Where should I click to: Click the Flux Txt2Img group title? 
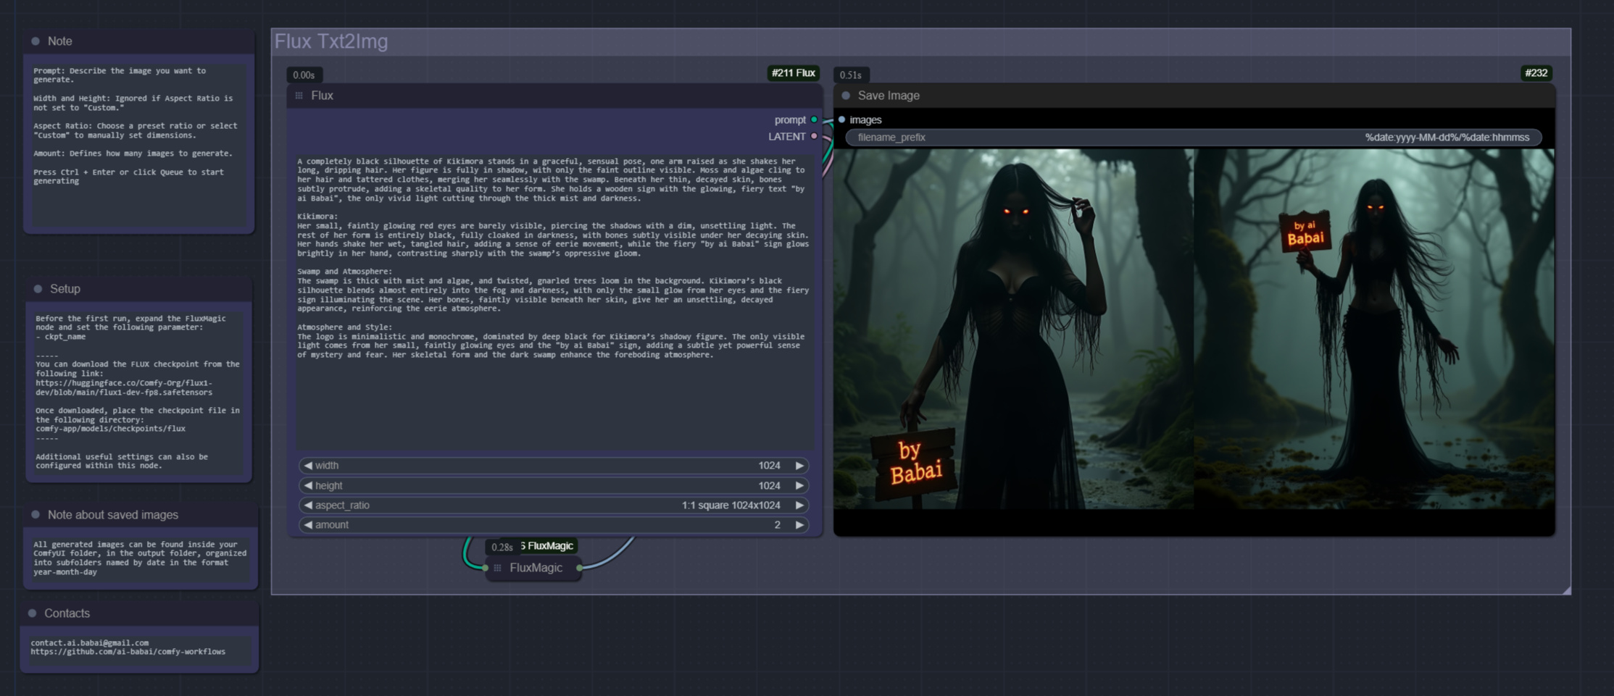pos(330,41)
